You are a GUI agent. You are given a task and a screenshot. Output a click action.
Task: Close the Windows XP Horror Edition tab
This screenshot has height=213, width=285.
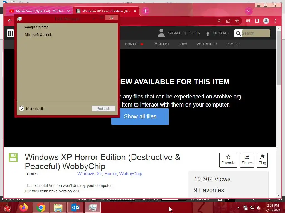point(135,11)
